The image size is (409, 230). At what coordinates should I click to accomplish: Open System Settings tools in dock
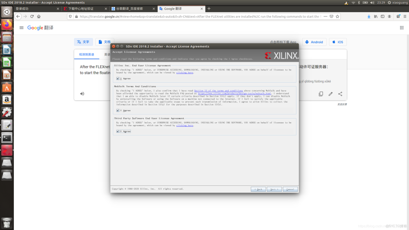7,112
